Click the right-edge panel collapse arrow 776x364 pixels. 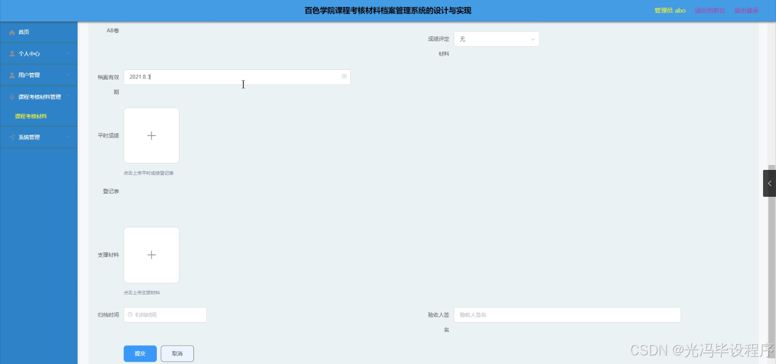769,183
